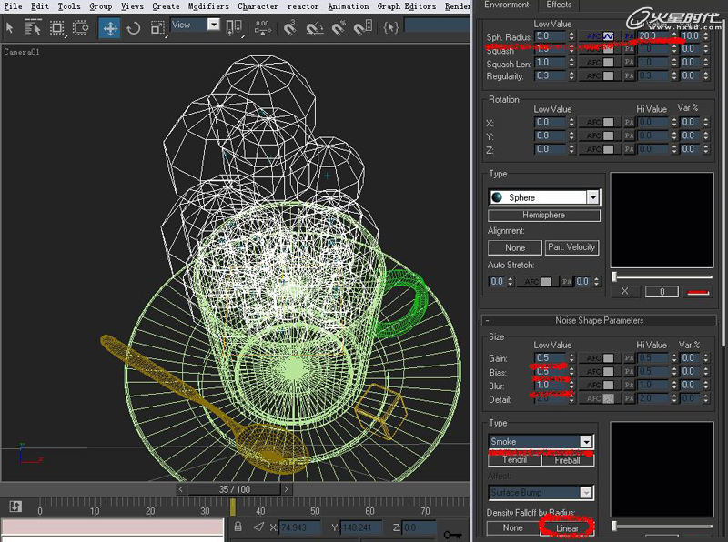The height and width of the screenshot is (542, 728).
Task: Select the Tendril noise type button
Action: click(x=515, y=460)
